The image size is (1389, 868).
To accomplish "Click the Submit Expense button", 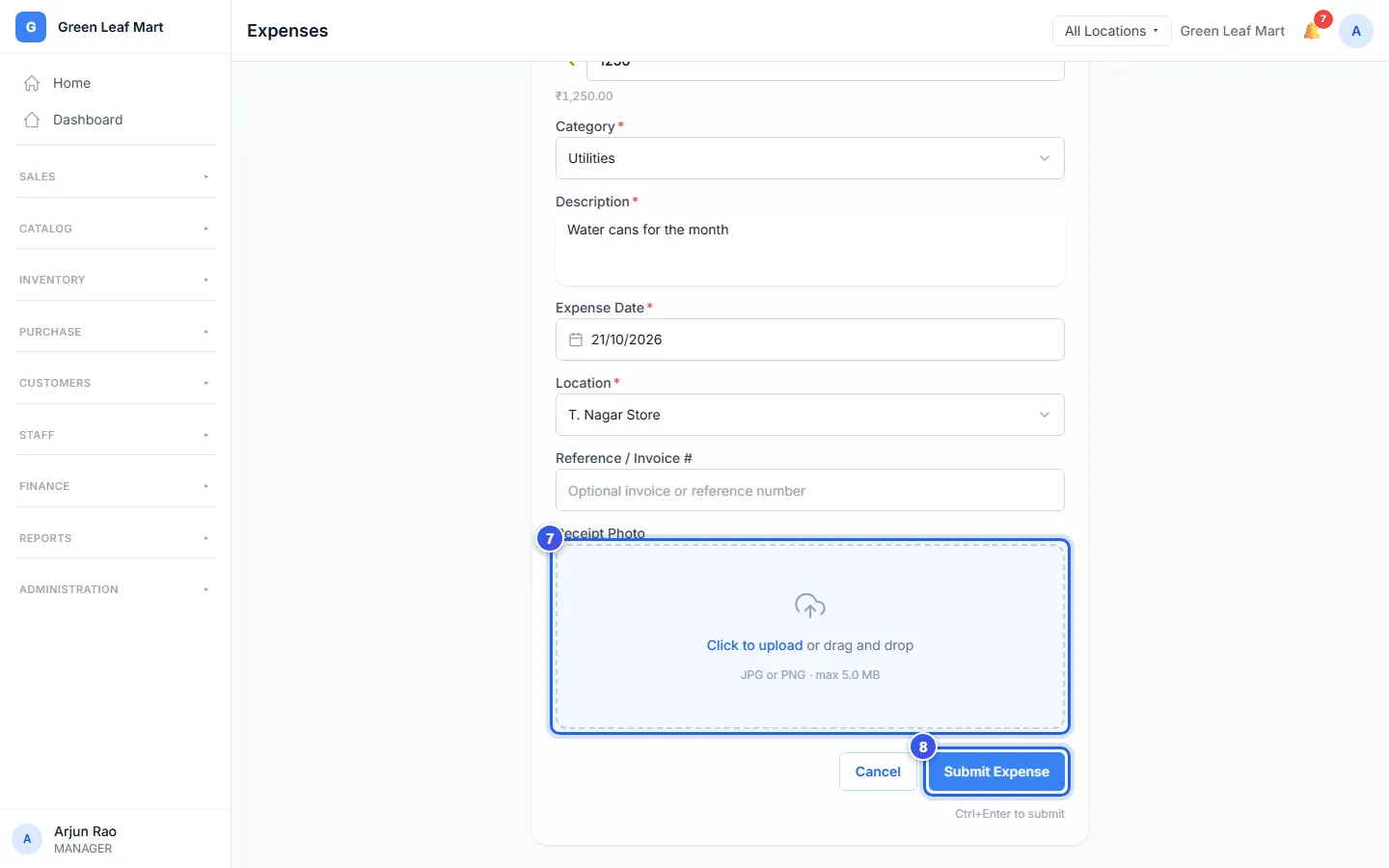I will (996, 772).
